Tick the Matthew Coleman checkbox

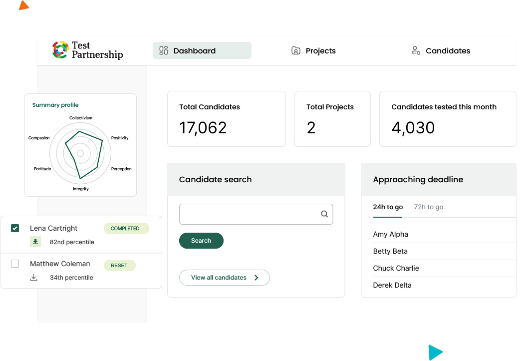pyautogui.click(x=15, y=264)
